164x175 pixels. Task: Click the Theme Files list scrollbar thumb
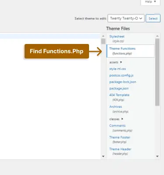[157, 72]
